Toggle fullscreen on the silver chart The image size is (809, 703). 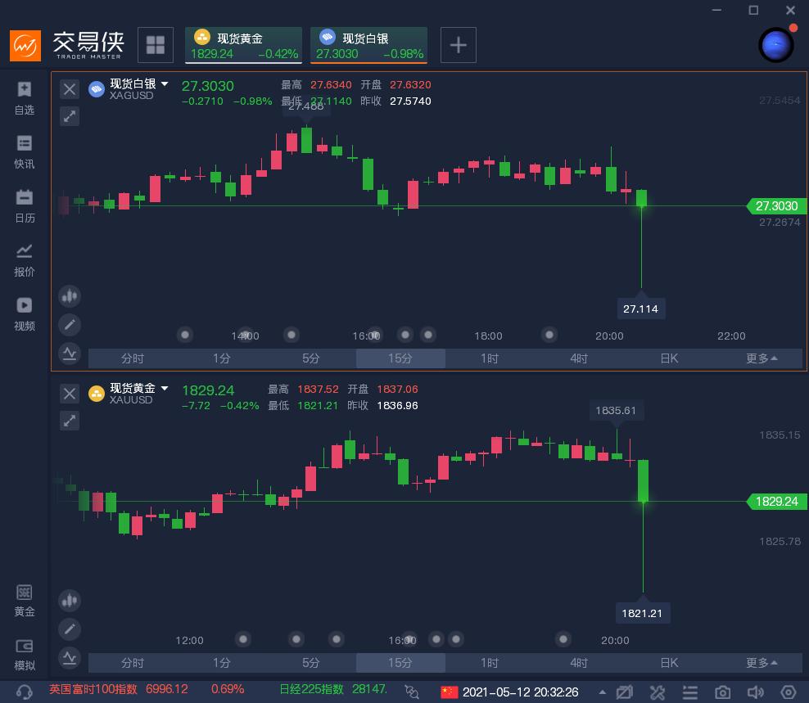70,116
